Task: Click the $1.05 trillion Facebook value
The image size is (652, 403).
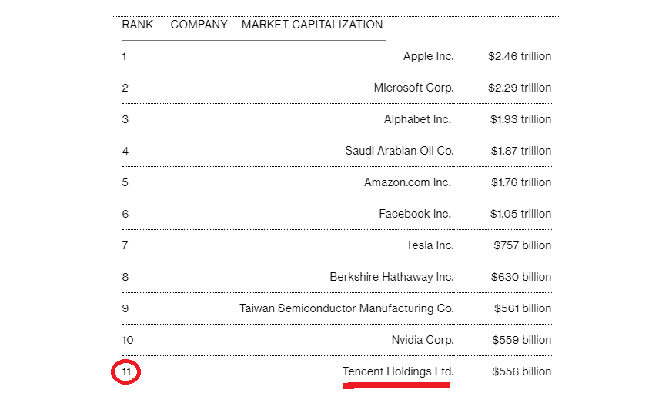Action: point(520,214)
